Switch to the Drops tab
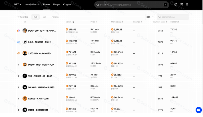 [57, 4]
